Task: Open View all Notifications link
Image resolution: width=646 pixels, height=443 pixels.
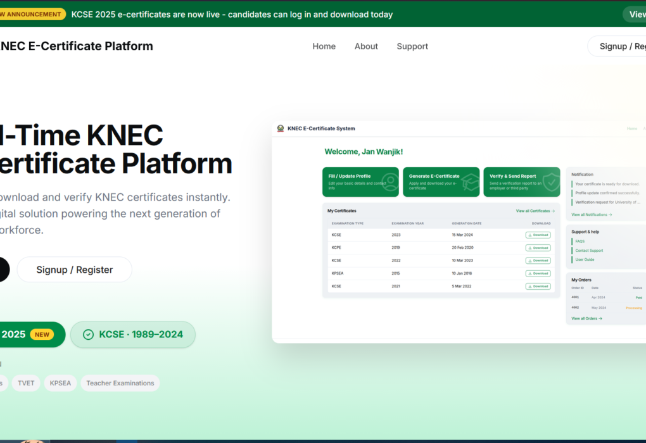Action: (x=592, y=215)
